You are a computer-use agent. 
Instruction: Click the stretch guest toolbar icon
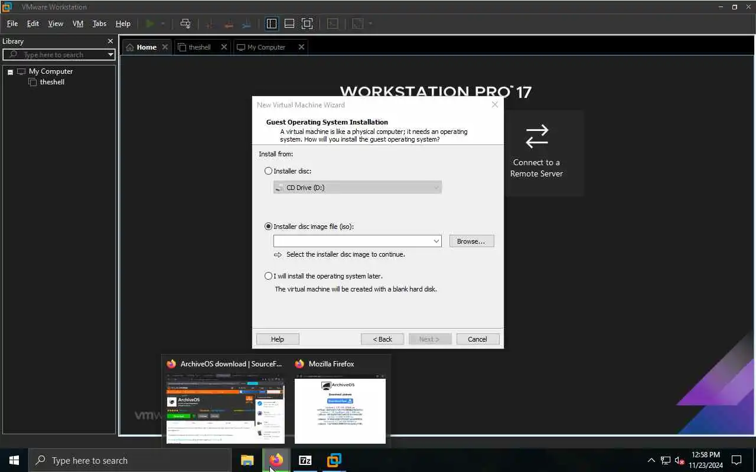tap(357, 24)
